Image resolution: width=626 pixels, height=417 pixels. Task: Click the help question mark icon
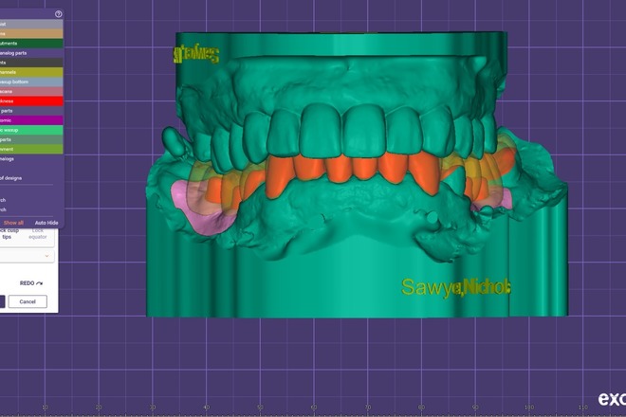59,14
